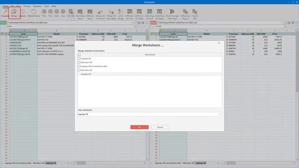
Task: Click Merge All From Right
Action: click(x=111, y=14)
